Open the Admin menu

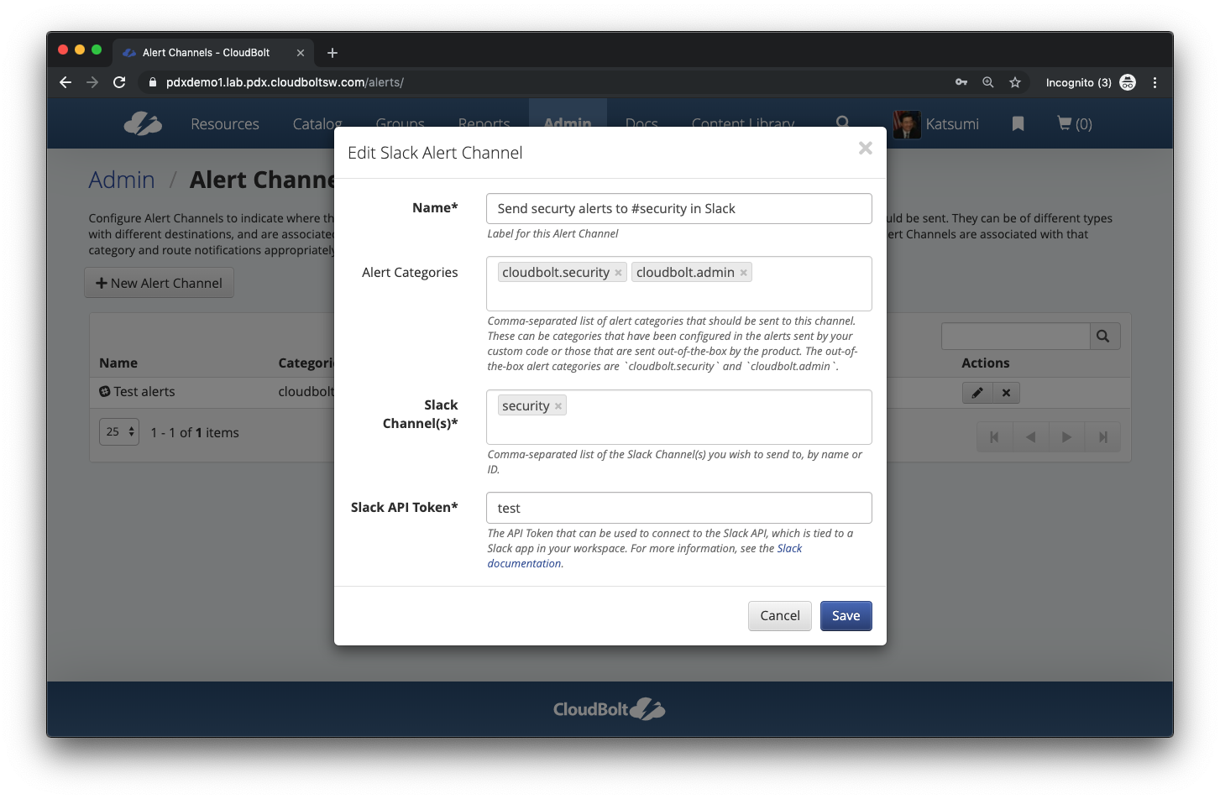(x=568, y=123)
